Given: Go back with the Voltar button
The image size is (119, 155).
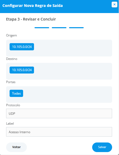Looking at the screenshot, I should (x=16, y=147).
